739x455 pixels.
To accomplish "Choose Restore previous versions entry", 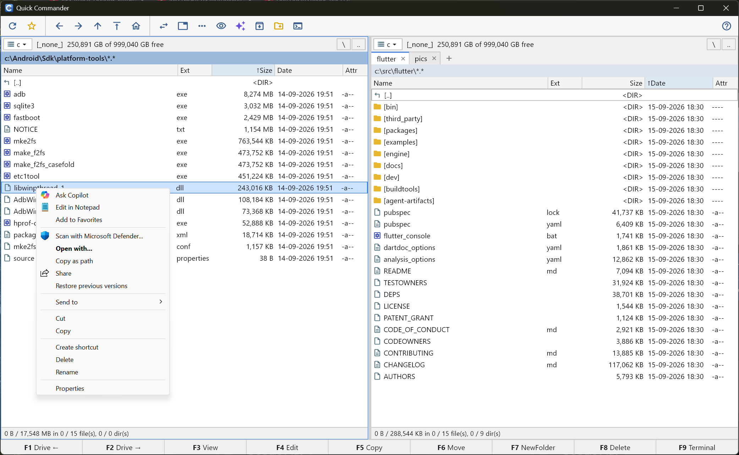I will pyautogui.click(x=103, y=286).
